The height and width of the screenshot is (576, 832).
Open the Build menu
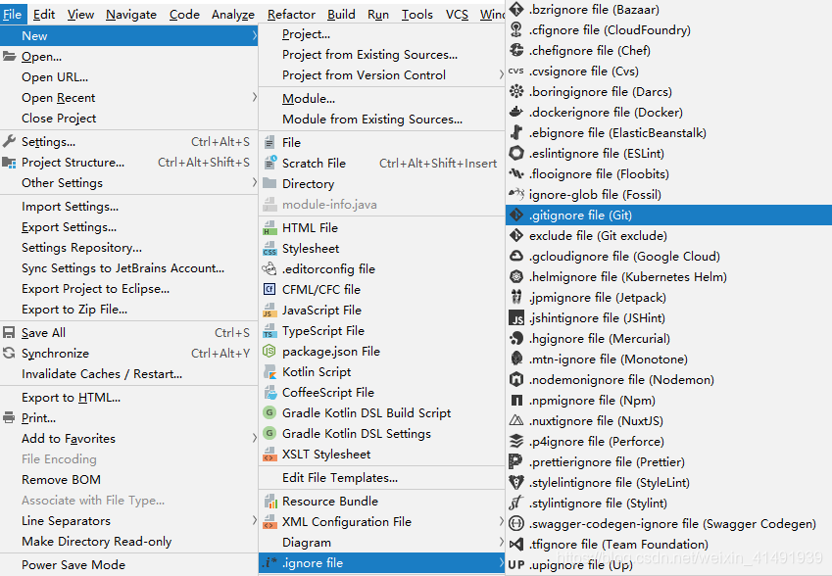pos(341,15)
